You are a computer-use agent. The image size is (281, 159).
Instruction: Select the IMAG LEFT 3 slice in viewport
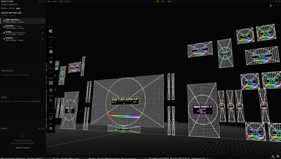click(70, 110)
